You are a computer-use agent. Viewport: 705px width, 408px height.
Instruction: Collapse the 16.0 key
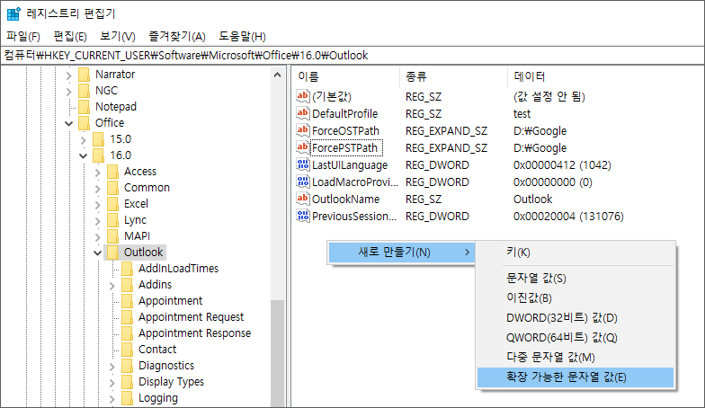point(83,156)
